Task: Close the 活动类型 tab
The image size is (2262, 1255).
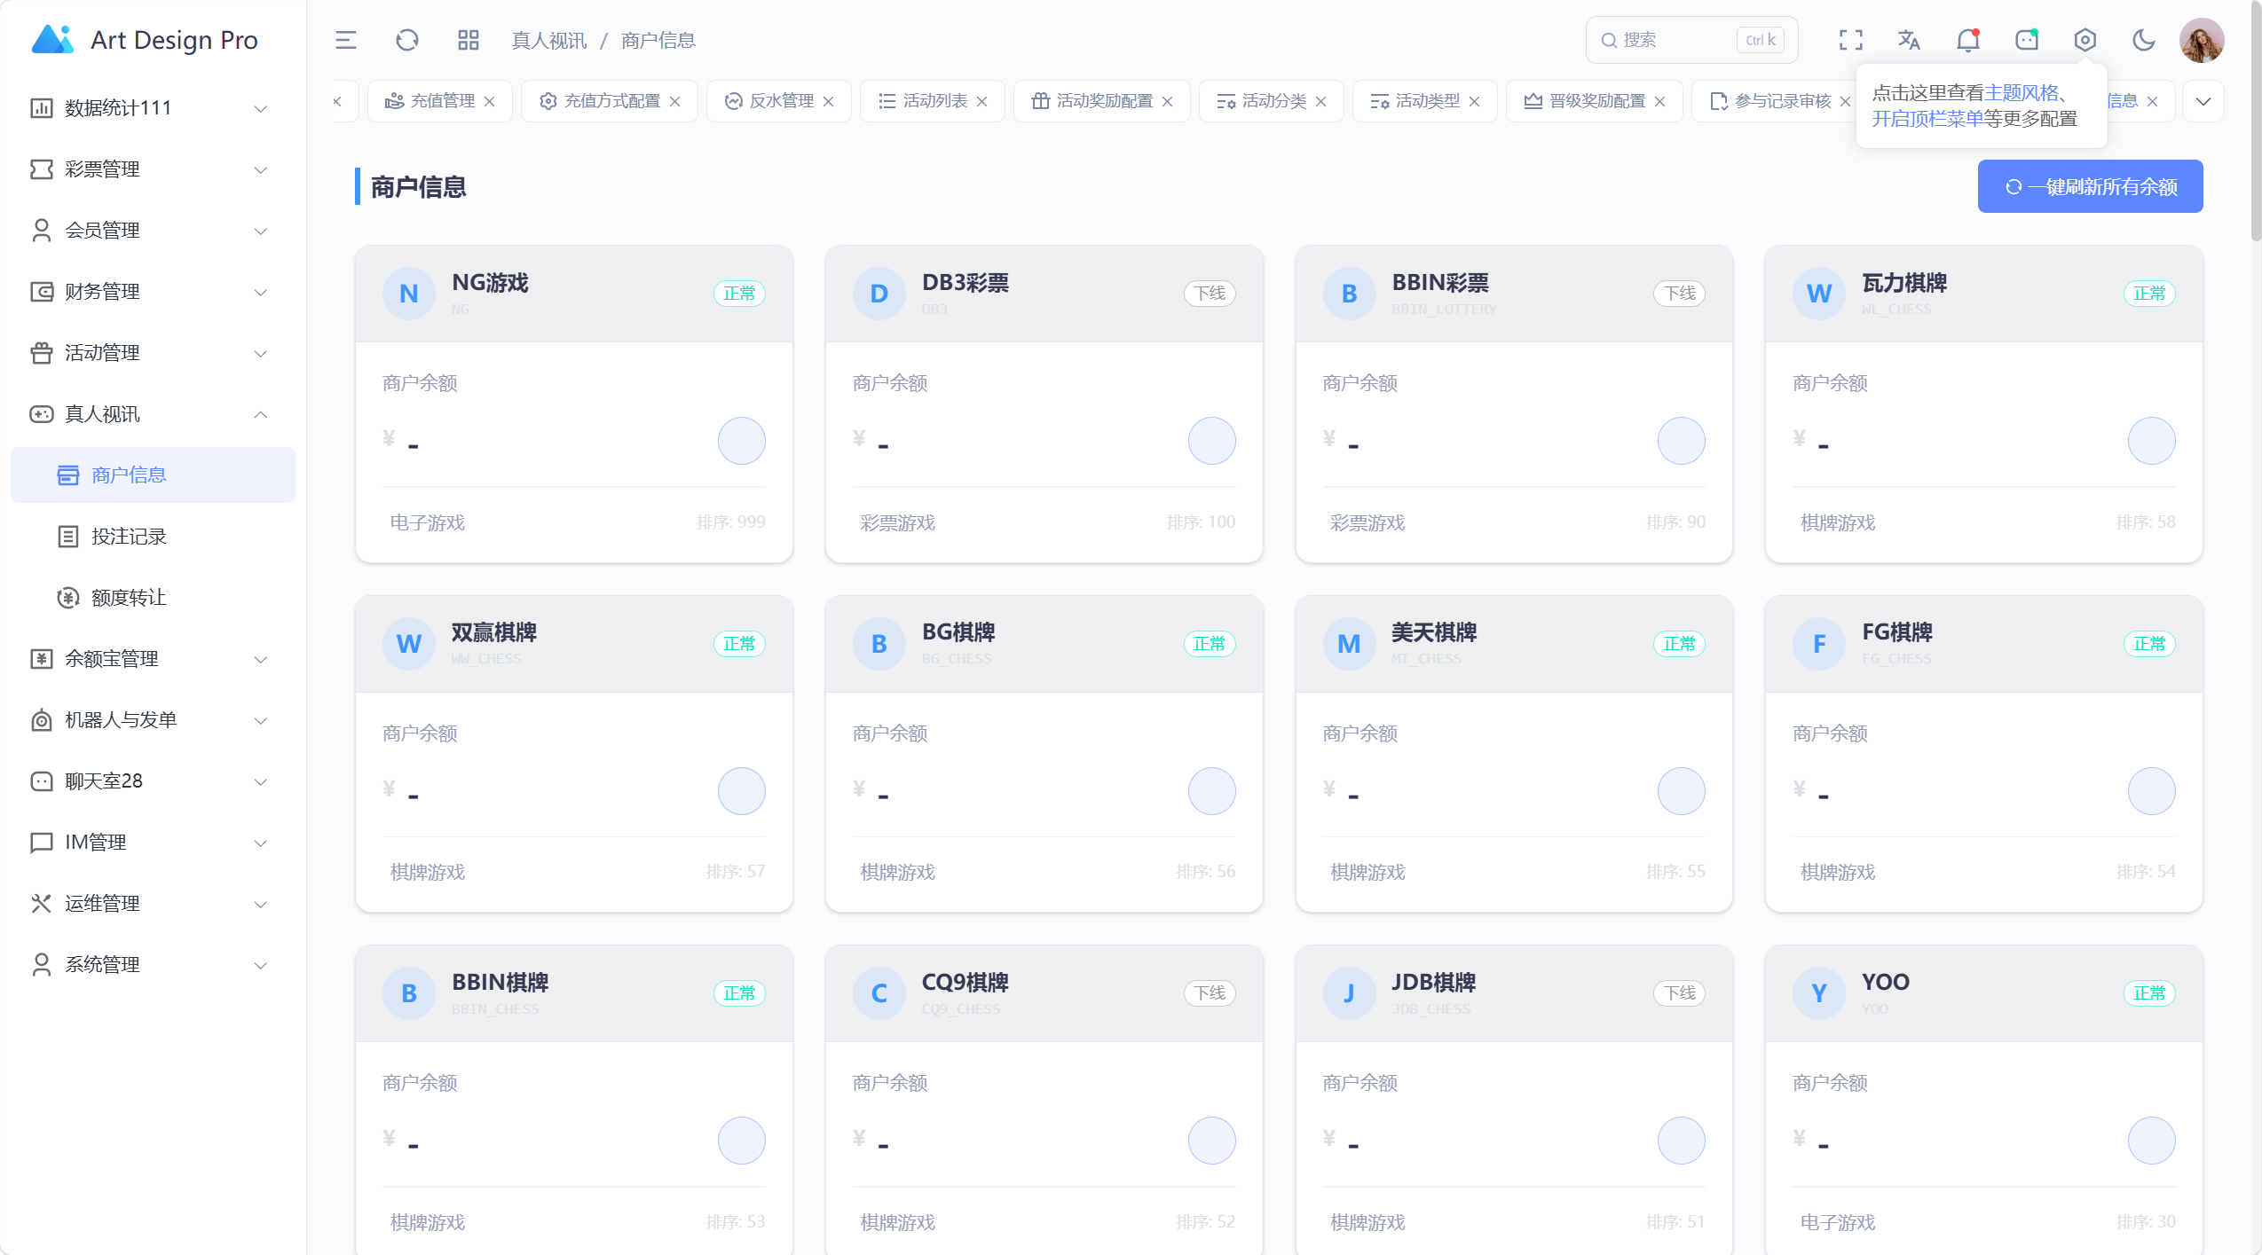Action: coord(1474,101)
